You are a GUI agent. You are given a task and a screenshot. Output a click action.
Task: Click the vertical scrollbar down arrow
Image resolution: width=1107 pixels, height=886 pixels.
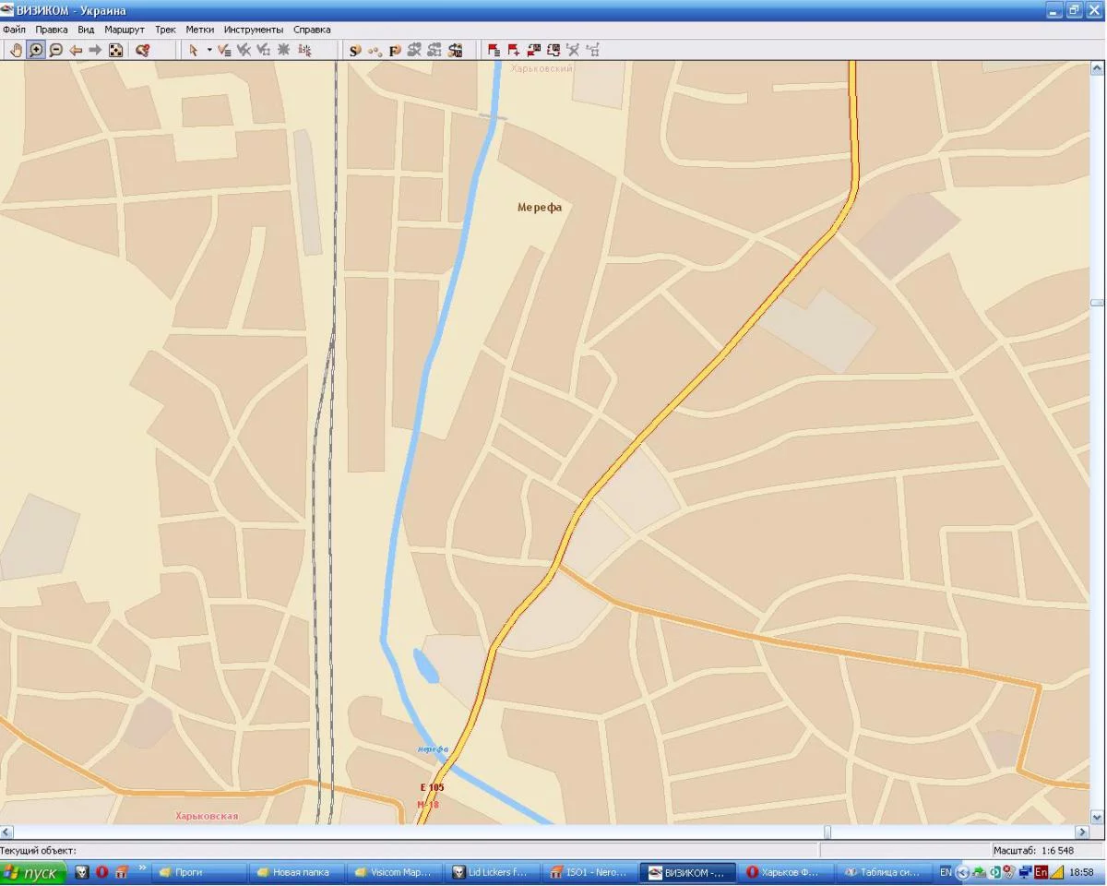(1097, 817)
